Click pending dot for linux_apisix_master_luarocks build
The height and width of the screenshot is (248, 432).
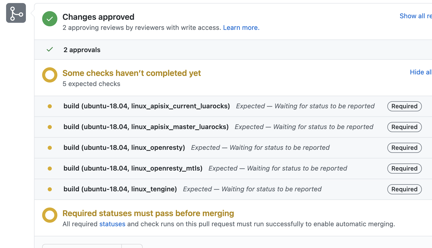50,127
